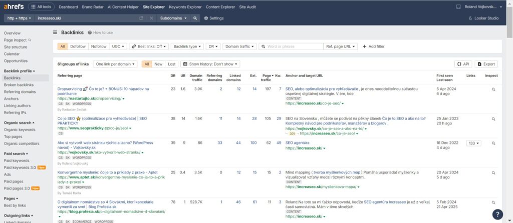Viewport: 513px width, 223px height.
Task: Show only Lost links
Action: 172,64
